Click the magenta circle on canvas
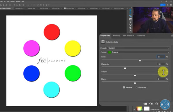Screen dimensions: 173x112 (x=31, y=48)
